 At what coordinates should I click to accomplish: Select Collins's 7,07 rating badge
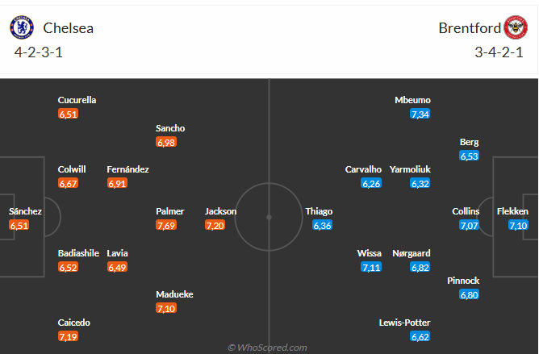point(469,226)
